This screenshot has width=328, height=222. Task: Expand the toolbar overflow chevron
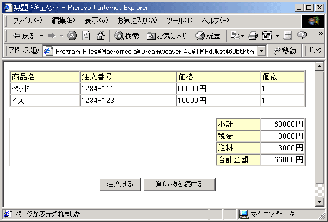(320, 34)
